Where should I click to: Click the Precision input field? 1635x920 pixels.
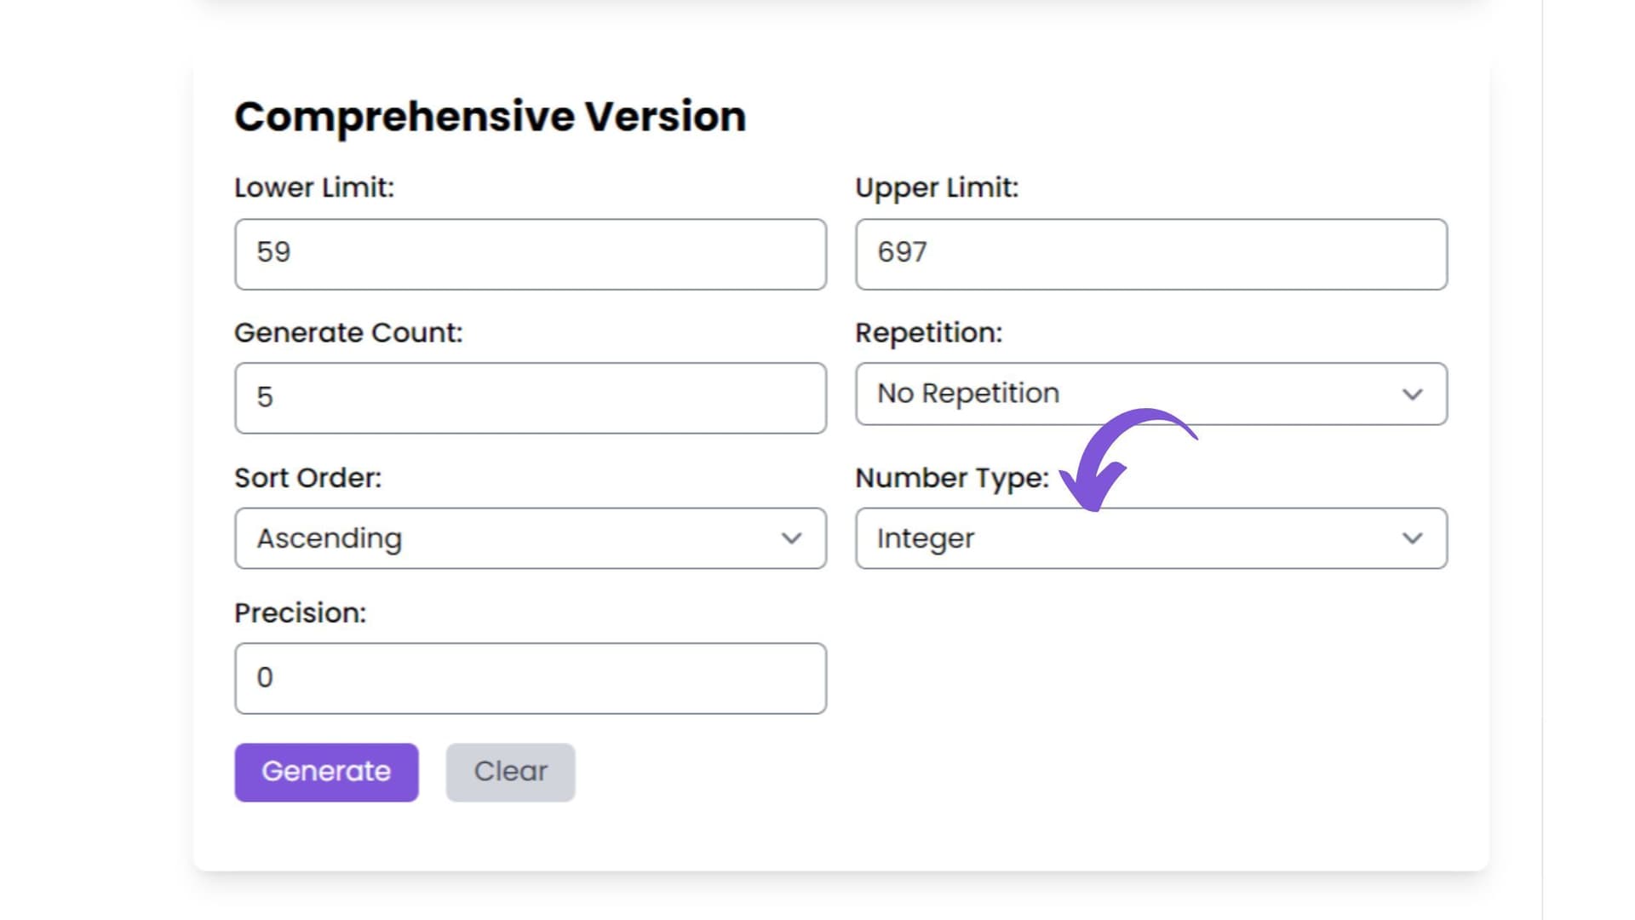[530, 678]
